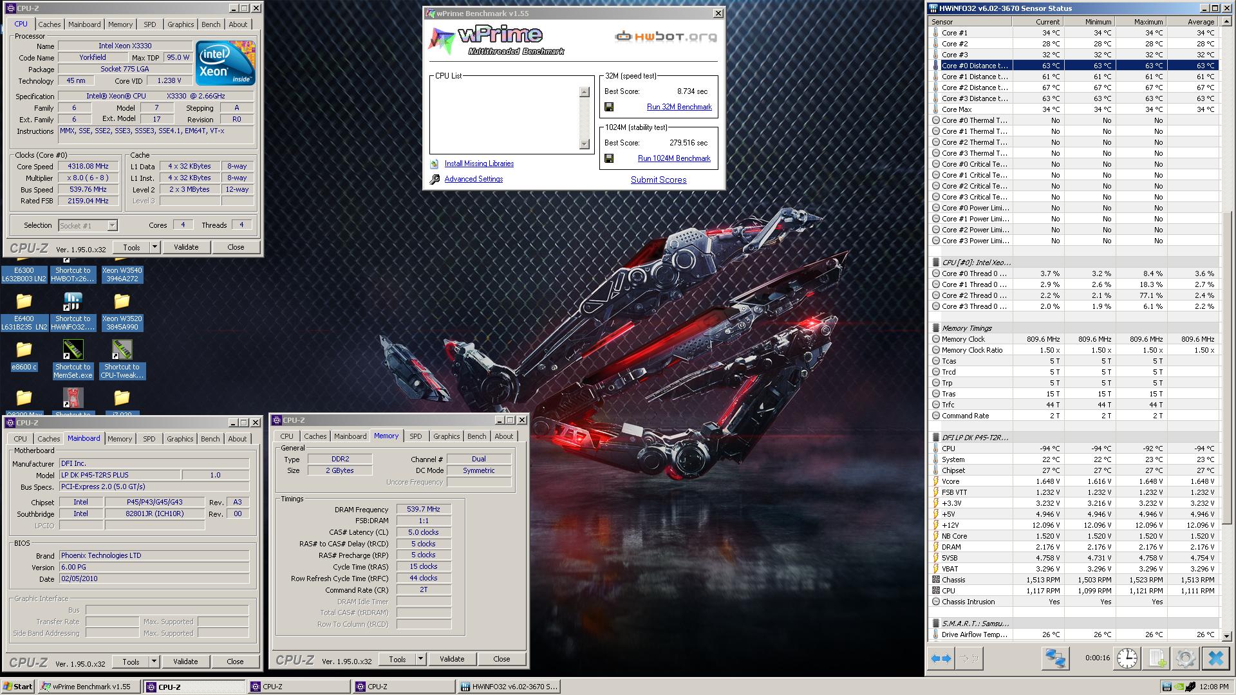Image resolution: width=1236 pixels, height=695 pixels.
Task: Click the Intel Xeon inside logo
Action: (225, 62)
